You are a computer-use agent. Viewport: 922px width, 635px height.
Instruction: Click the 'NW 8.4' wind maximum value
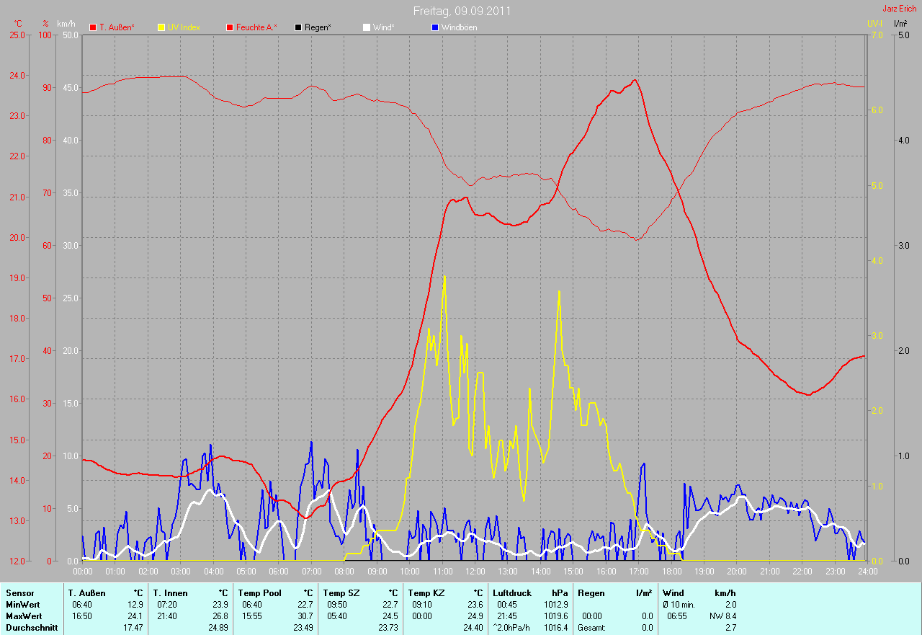722,616
